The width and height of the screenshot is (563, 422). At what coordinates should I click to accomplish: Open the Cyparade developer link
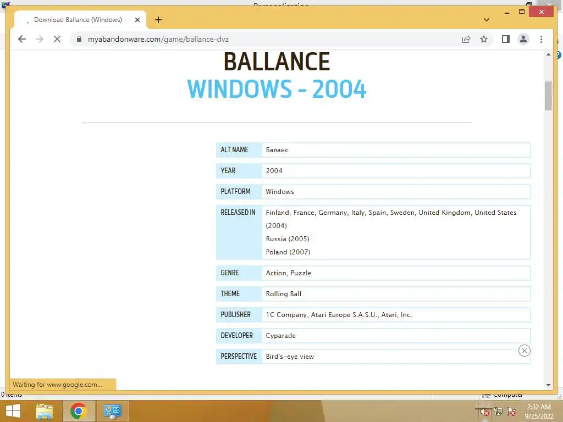coord(281,336)
